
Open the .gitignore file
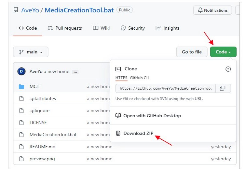tap(39, 110)
